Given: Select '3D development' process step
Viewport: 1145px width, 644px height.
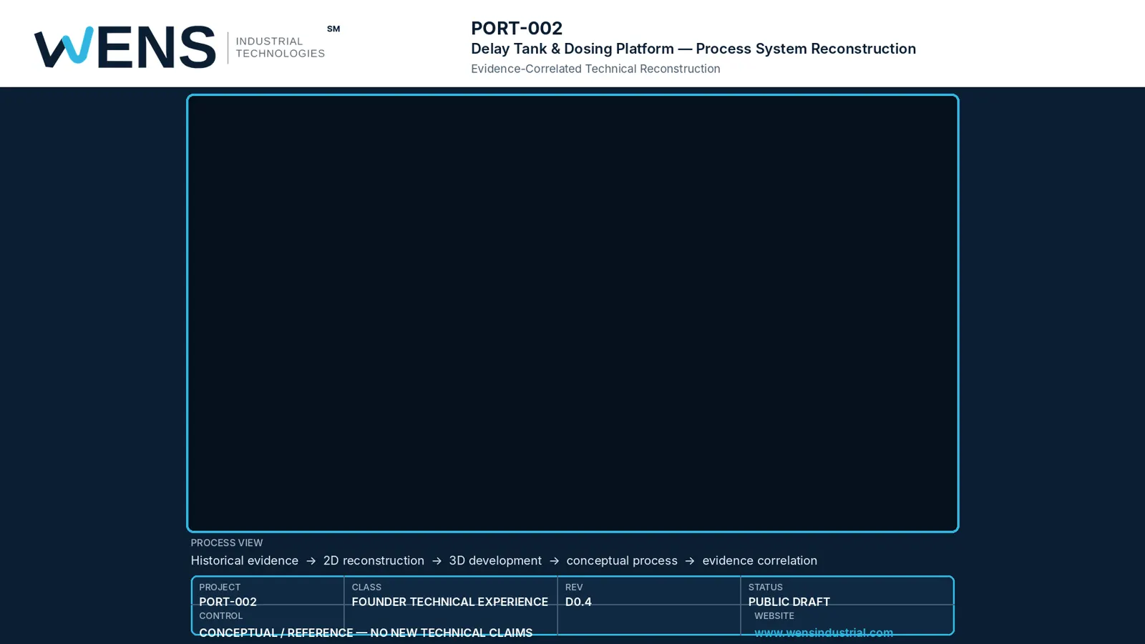Looking at the screenshot, I should point(495,561).
